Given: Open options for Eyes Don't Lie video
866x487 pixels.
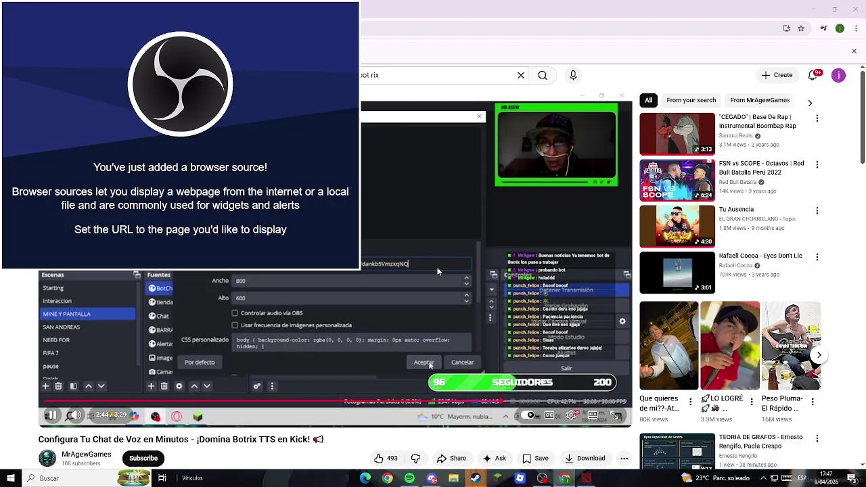Looking at the screenshot, I should [x=817, y=257].
